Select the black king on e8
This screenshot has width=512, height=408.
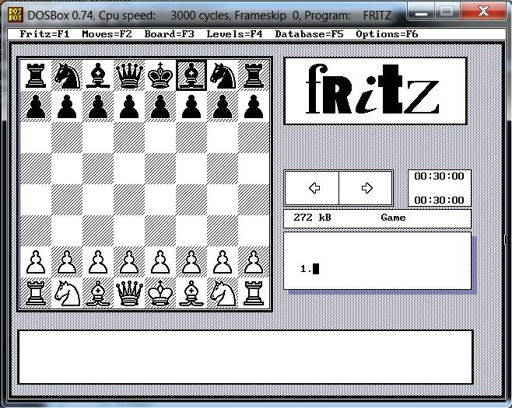160,75
